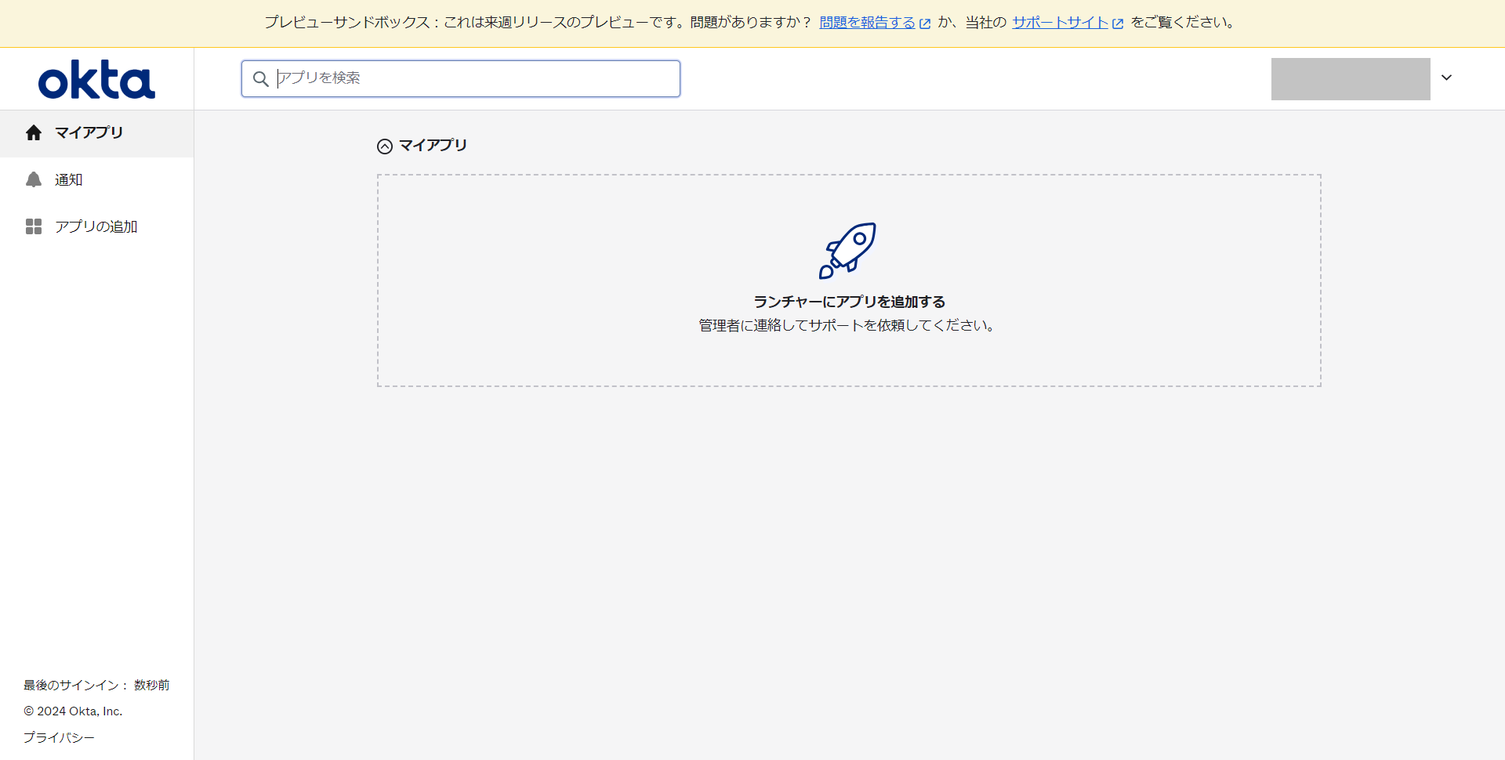Click external-link icon beside サポートサイト
The width and height of the screenshot is (1505, 760).
(1118, 24)
